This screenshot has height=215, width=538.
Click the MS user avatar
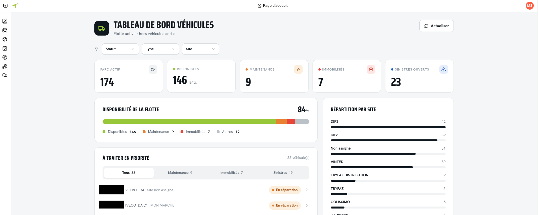(530, 6)
